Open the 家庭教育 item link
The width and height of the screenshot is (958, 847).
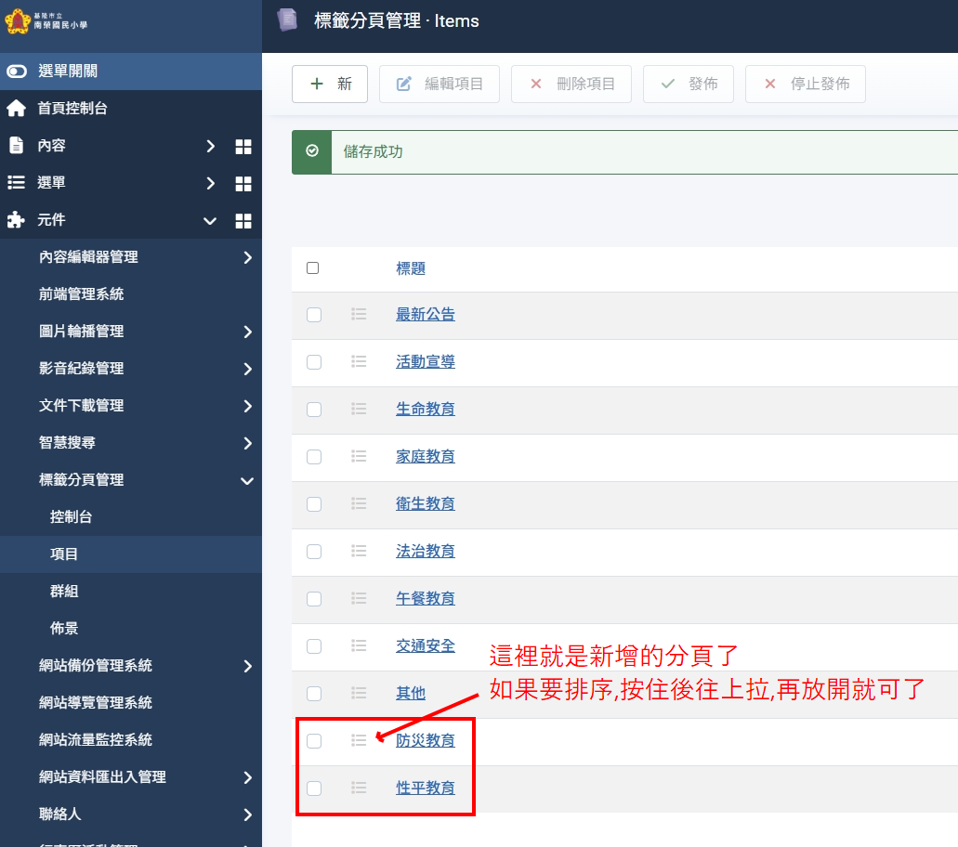click(x=426, y=457)
